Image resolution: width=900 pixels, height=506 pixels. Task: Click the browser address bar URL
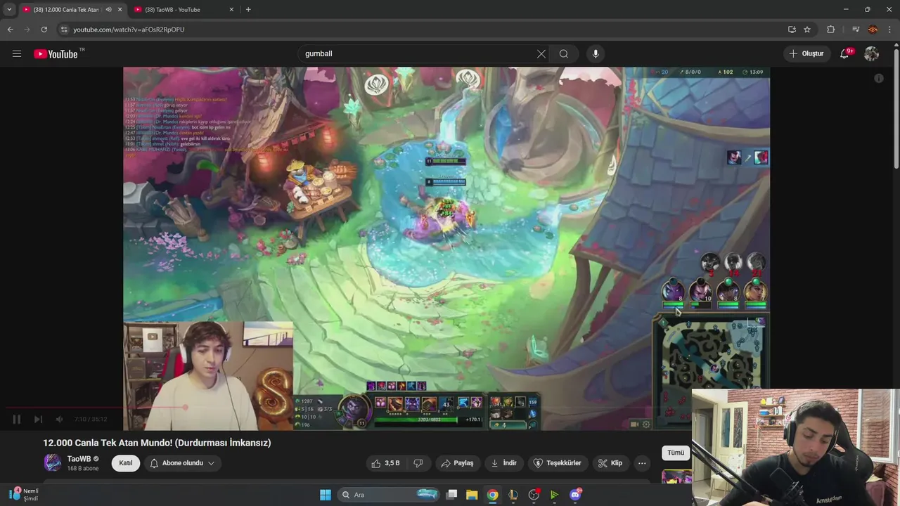[x=129, y=30]
